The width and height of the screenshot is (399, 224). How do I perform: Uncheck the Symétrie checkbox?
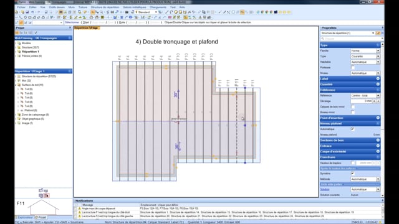click(353, 174)
